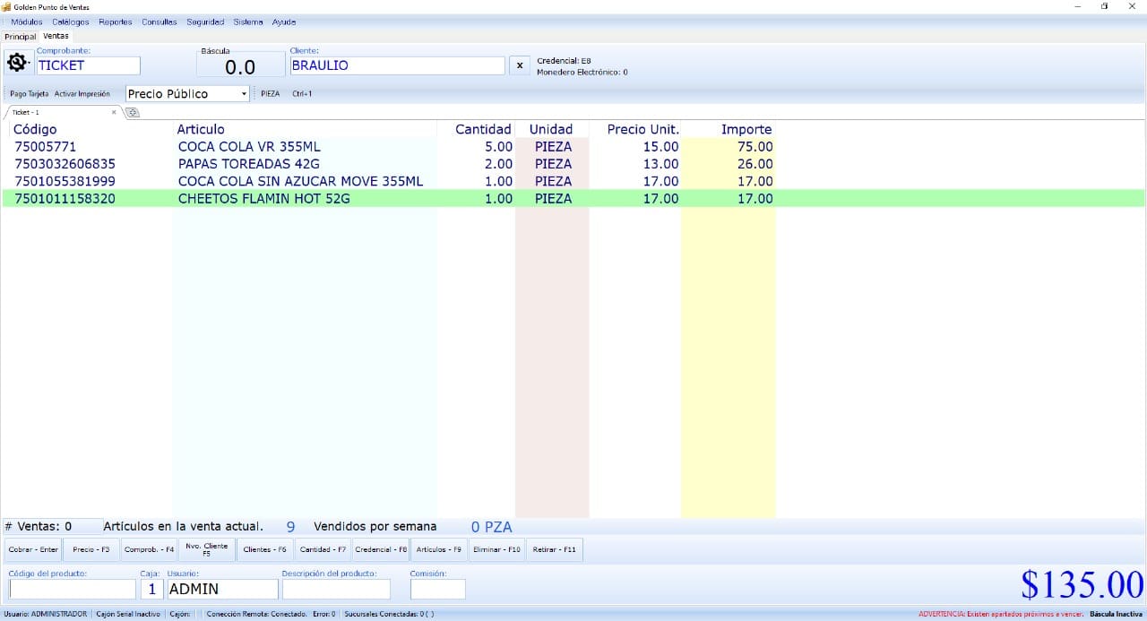Viewport: 1147px width, 621px height.
Task: Click code 7501055381999
Action: (65, 181)
